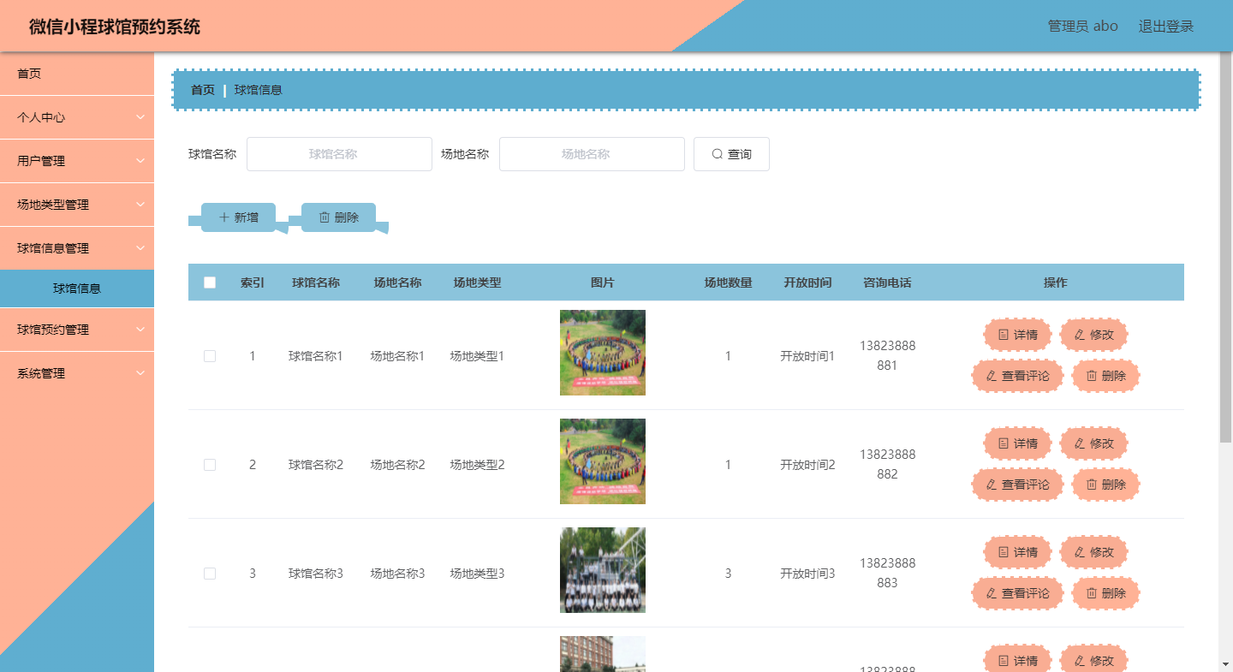Collapse the 球馆信息管理 sidebar menu
Viewport: 1233px width, 672px height.
[x=77, y=248]
